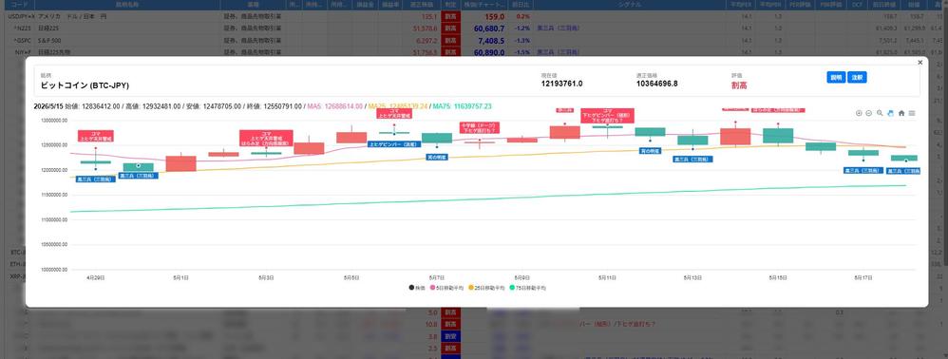Reset chart zoom with home icon
This screenshot has width=948, height=359.
coord(901,113)
